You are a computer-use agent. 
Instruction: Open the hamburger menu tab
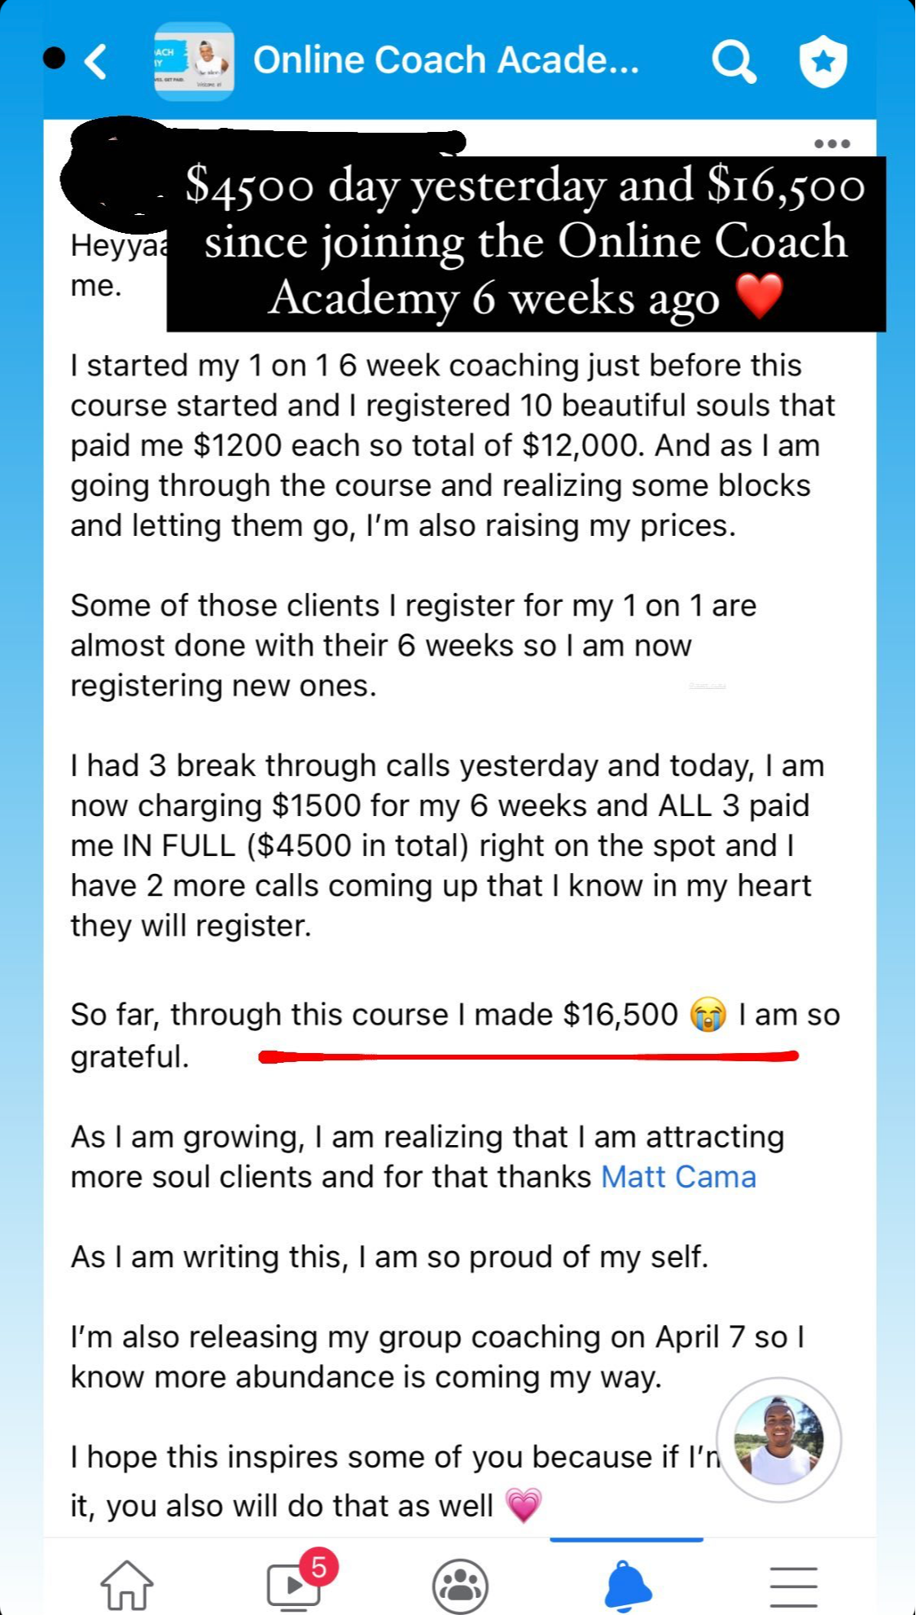793,1585
